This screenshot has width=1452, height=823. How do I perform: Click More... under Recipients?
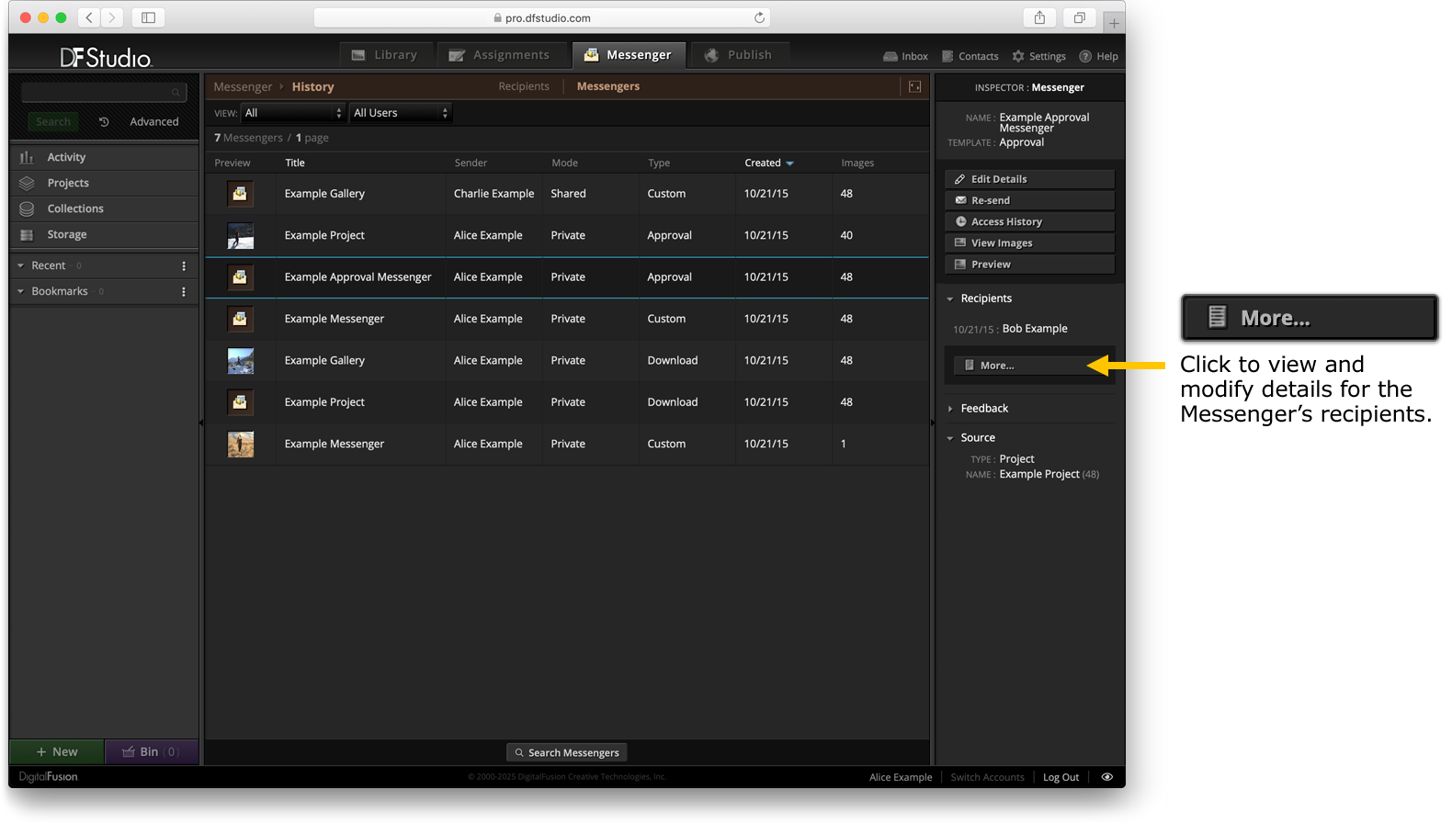[x=1029, y=366]
